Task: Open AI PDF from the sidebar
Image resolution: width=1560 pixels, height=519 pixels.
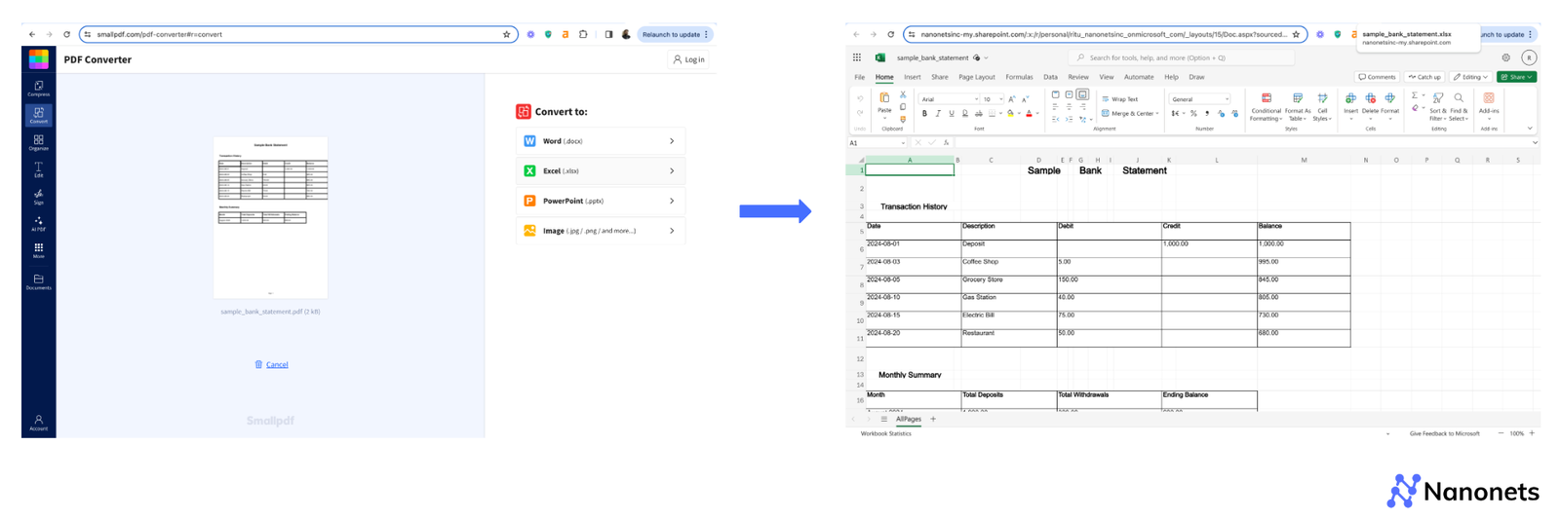Action: coord(38,223)
